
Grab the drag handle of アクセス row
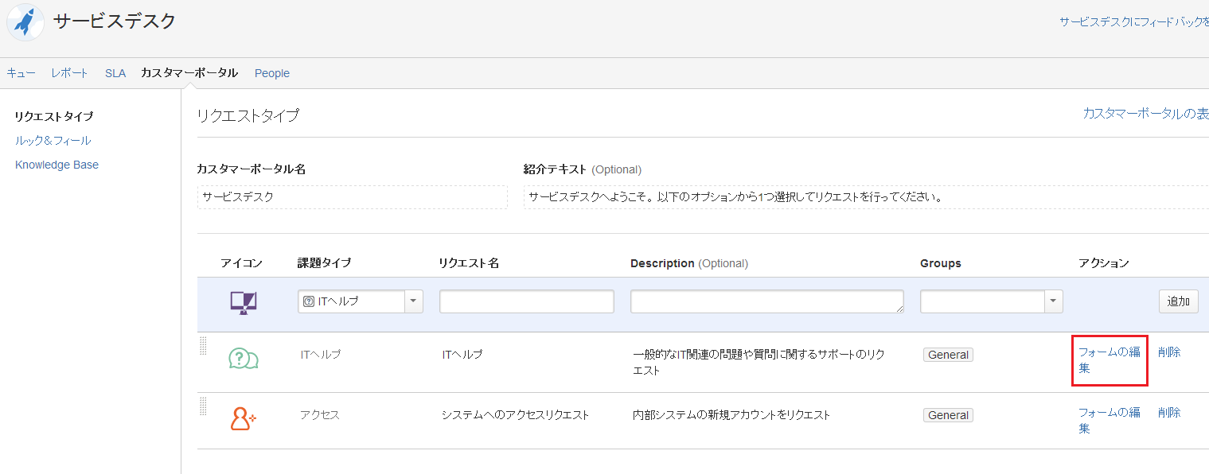[x=203, y=406]
